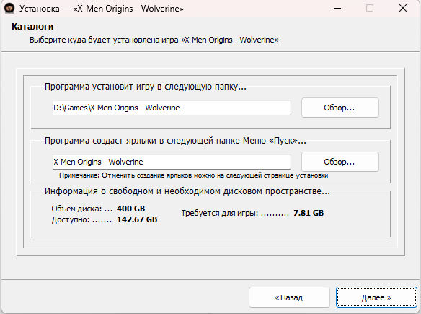Click the install path field D:\Games\X-Men Origins - Wolverine
This screenshot has height=314, width=421.
pos(172,108)
